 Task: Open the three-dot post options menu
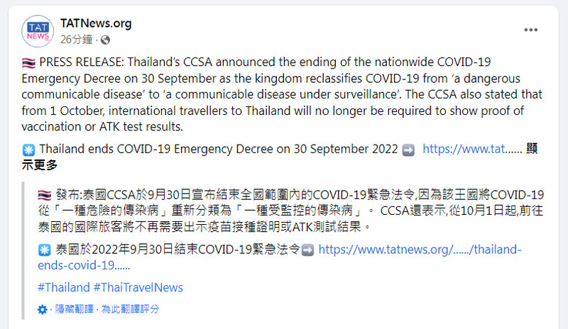coord(530,30)
